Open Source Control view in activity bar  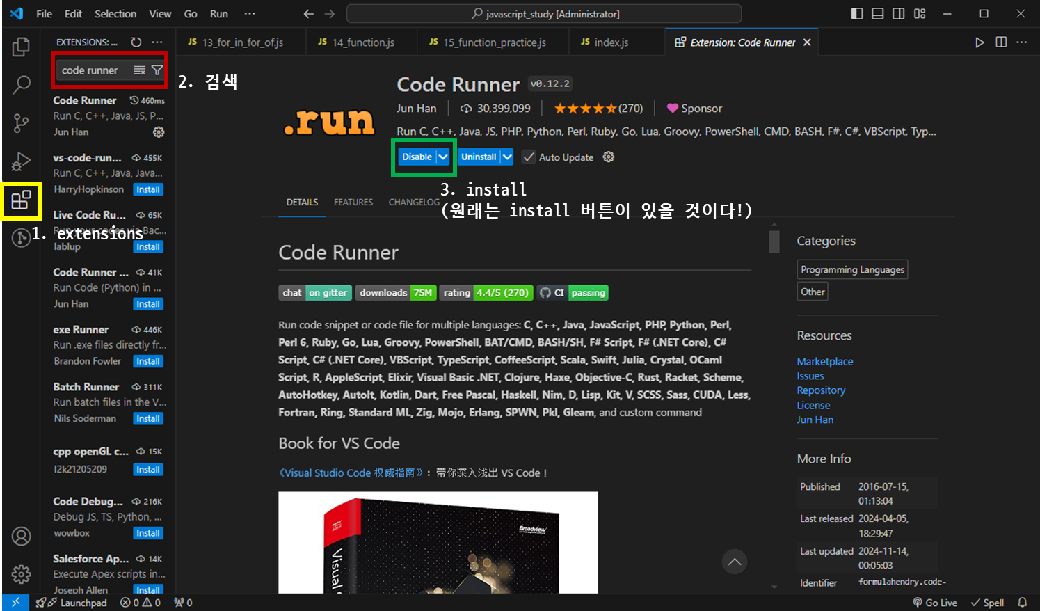22,123
